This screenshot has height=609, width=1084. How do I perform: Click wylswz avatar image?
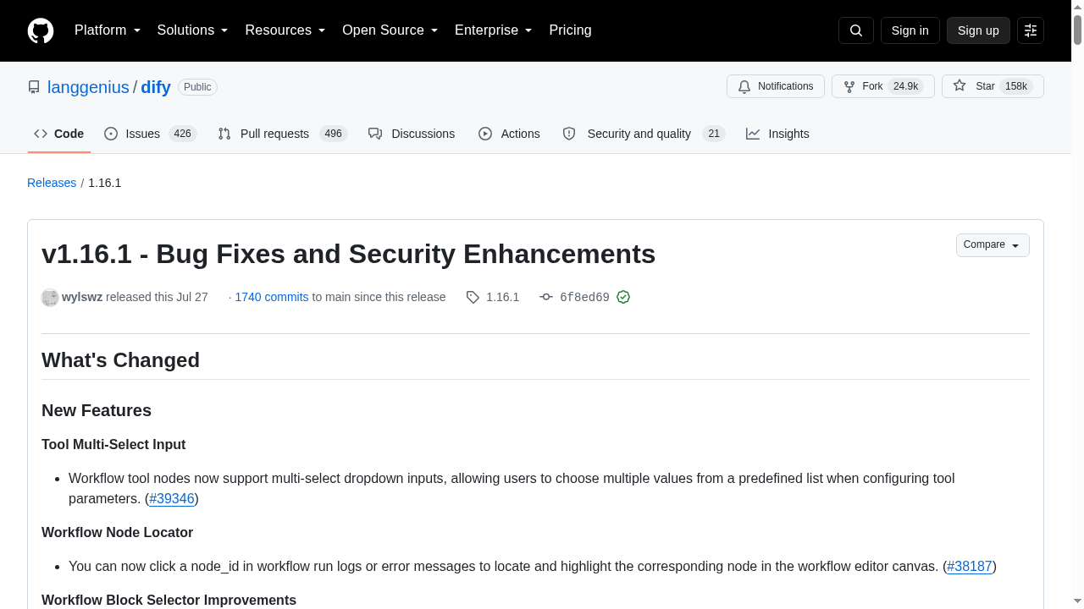[50, 297]
